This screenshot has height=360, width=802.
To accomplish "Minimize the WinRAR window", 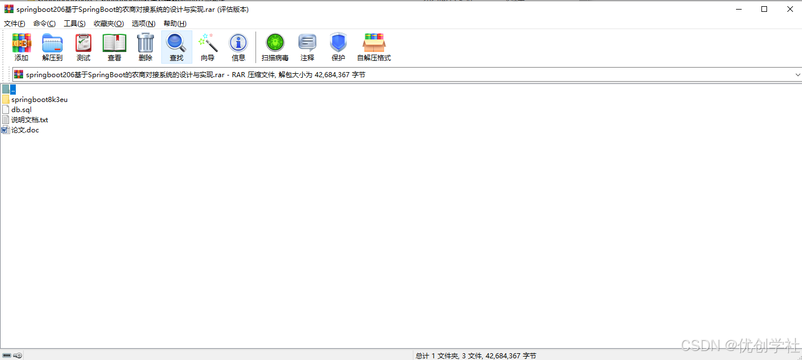I will click(738, 9).
